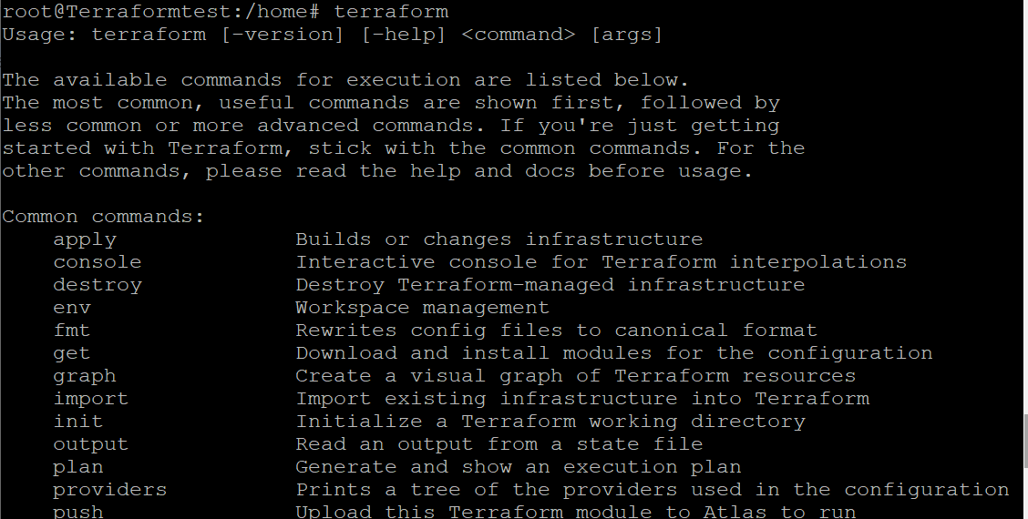This screenshot has width=1028, height=519.
Task: Click the console command name
Action: [98, 262]
